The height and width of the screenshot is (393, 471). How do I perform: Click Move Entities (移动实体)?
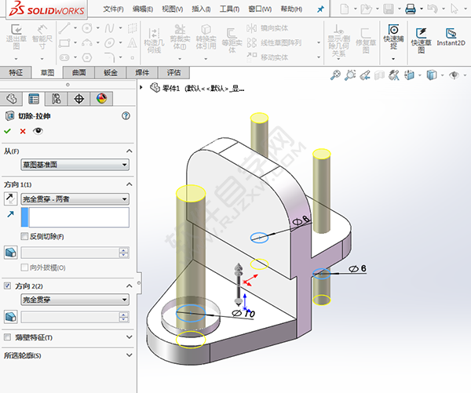pos(267,57)
